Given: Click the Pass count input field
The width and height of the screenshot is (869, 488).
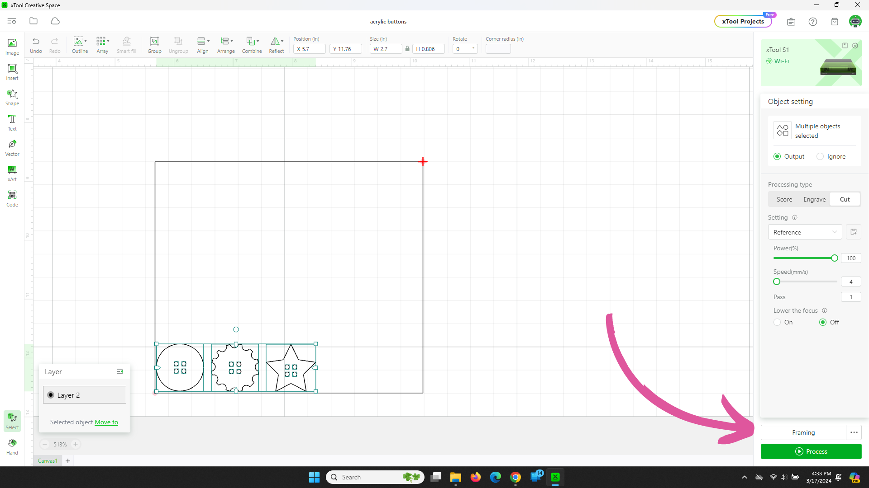Looking at the screenshot, I should pyautogui.click(x=851, y=297).
